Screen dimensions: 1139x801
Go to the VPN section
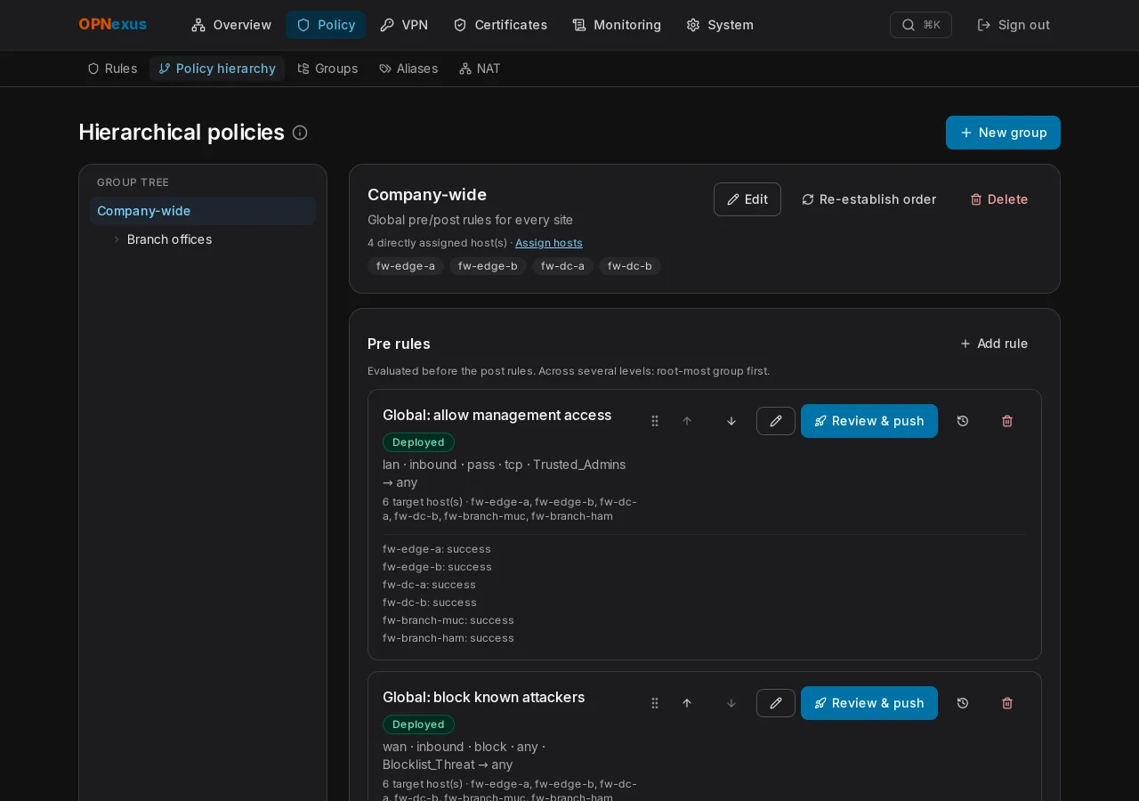point(404,25)
